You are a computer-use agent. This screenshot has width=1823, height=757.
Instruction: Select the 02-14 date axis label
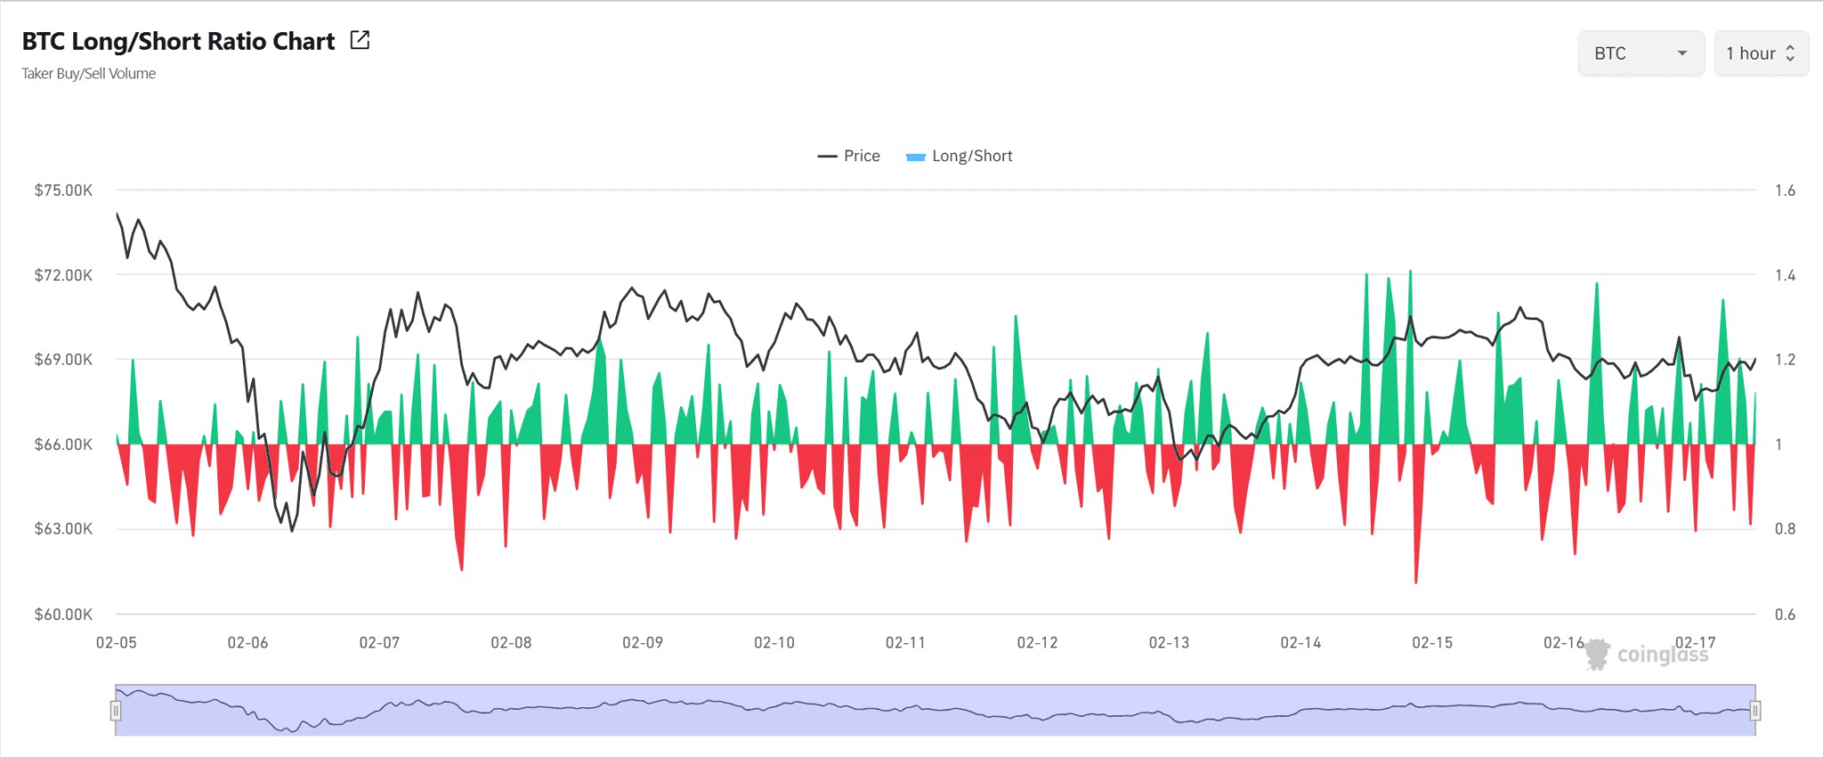pos(1300,642)
